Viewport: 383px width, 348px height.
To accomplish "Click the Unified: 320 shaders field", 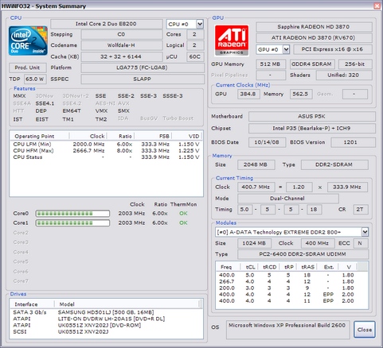I will [344, 75].
